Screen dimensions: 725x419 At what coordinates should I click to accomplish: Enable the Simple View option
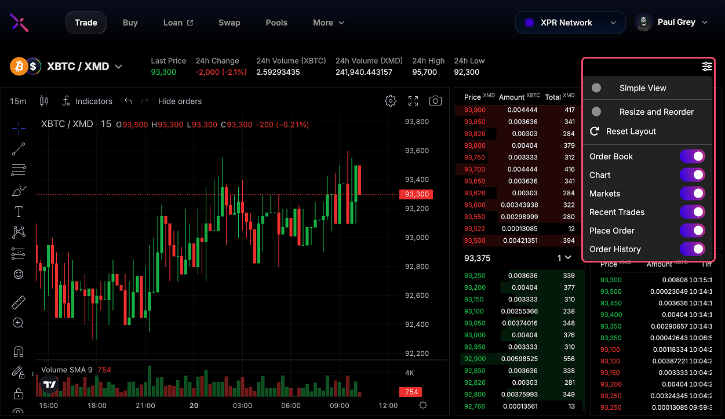pos(596,88)
